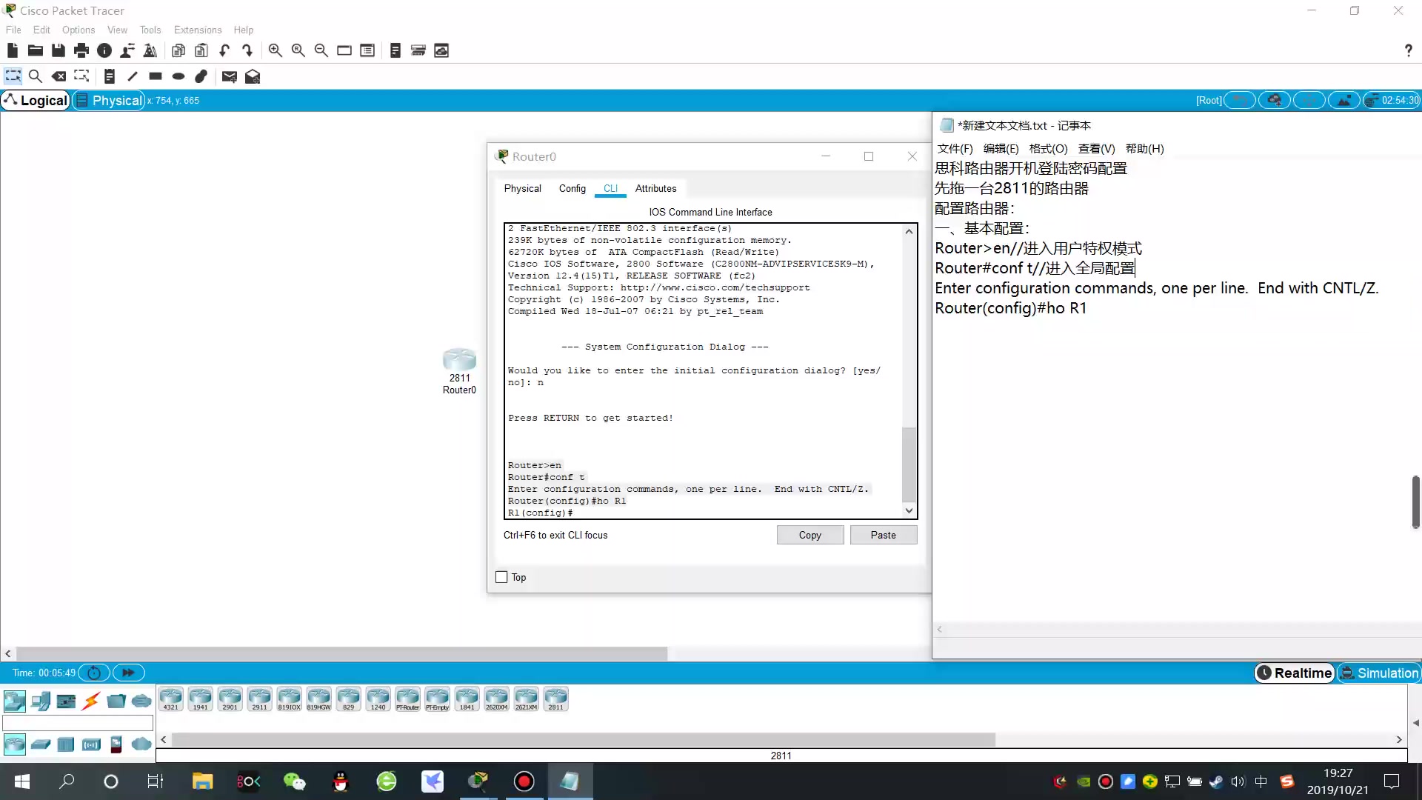
Task: Select the Delete tool
Action: coord(59,76)
